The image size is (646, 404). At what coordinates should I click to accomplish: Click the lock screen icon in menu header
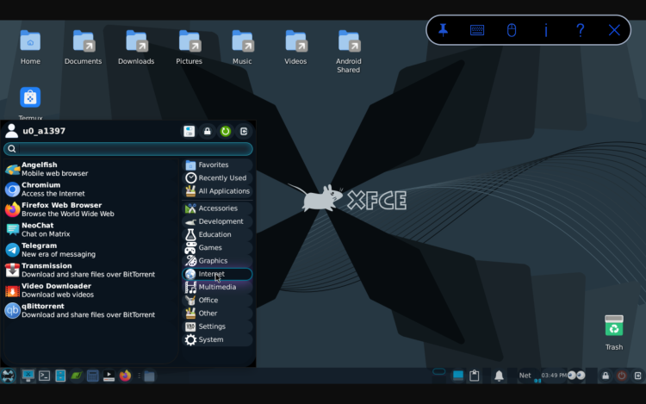(208, 132)
